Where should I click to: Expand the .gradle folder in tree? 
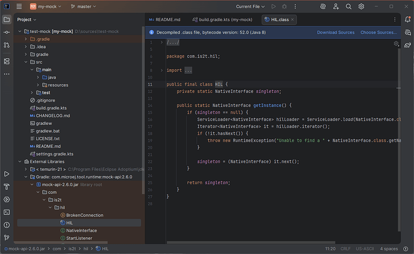(x=26, y=38)
